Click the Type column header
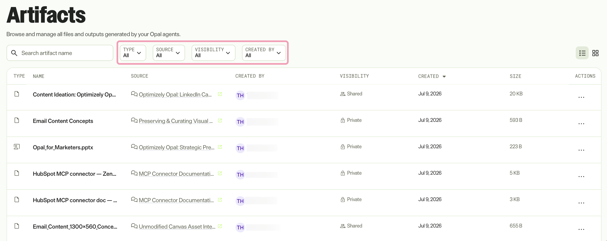607x241 pixels. (x=19, y=76)
